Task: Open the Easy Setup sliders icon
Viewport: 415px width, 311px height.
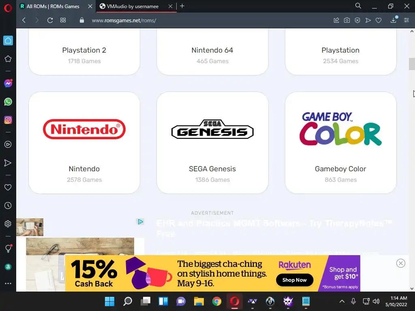Action: (x=406, y=20)
